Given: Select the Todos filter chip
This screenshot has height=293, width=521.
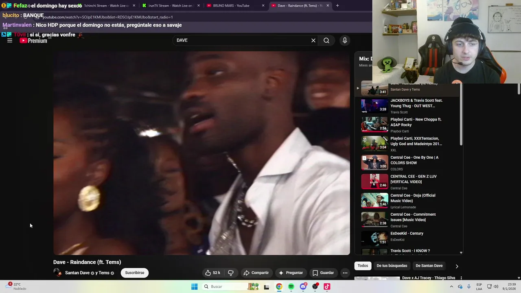Looking at the screenshot, I should tap(363, 266).
